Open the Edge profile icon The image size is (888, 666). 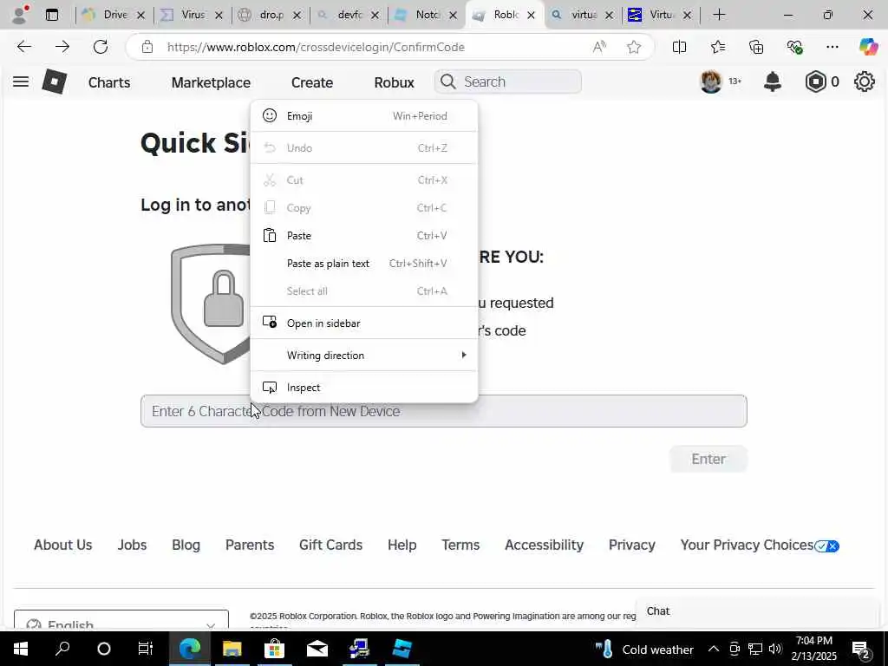(21, 15)
